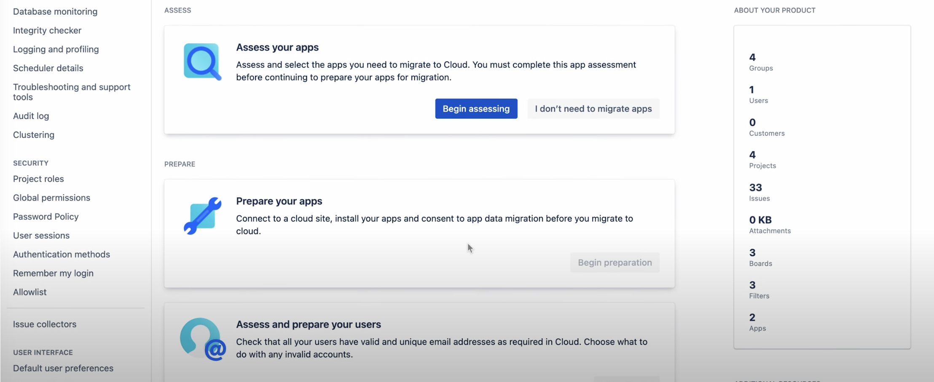Click I don't need to migrate apps

593,109
